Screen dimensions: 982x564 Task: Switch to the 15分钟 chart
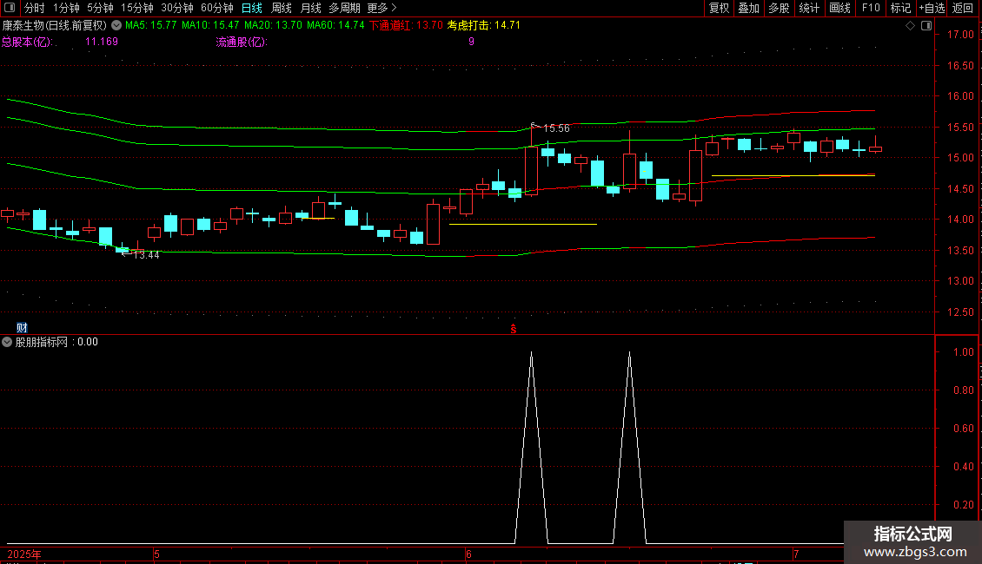click(137, 8)
